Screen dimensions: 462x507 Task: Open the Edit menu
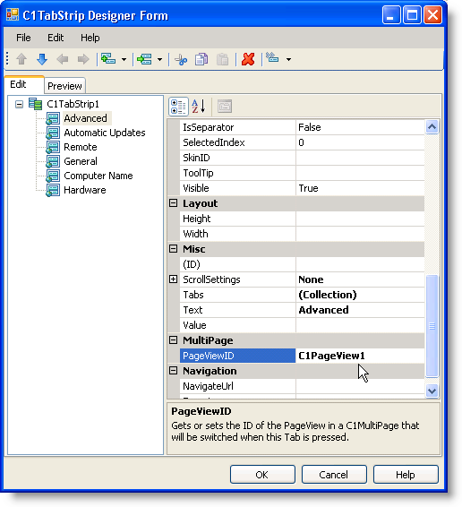[56, 38]
